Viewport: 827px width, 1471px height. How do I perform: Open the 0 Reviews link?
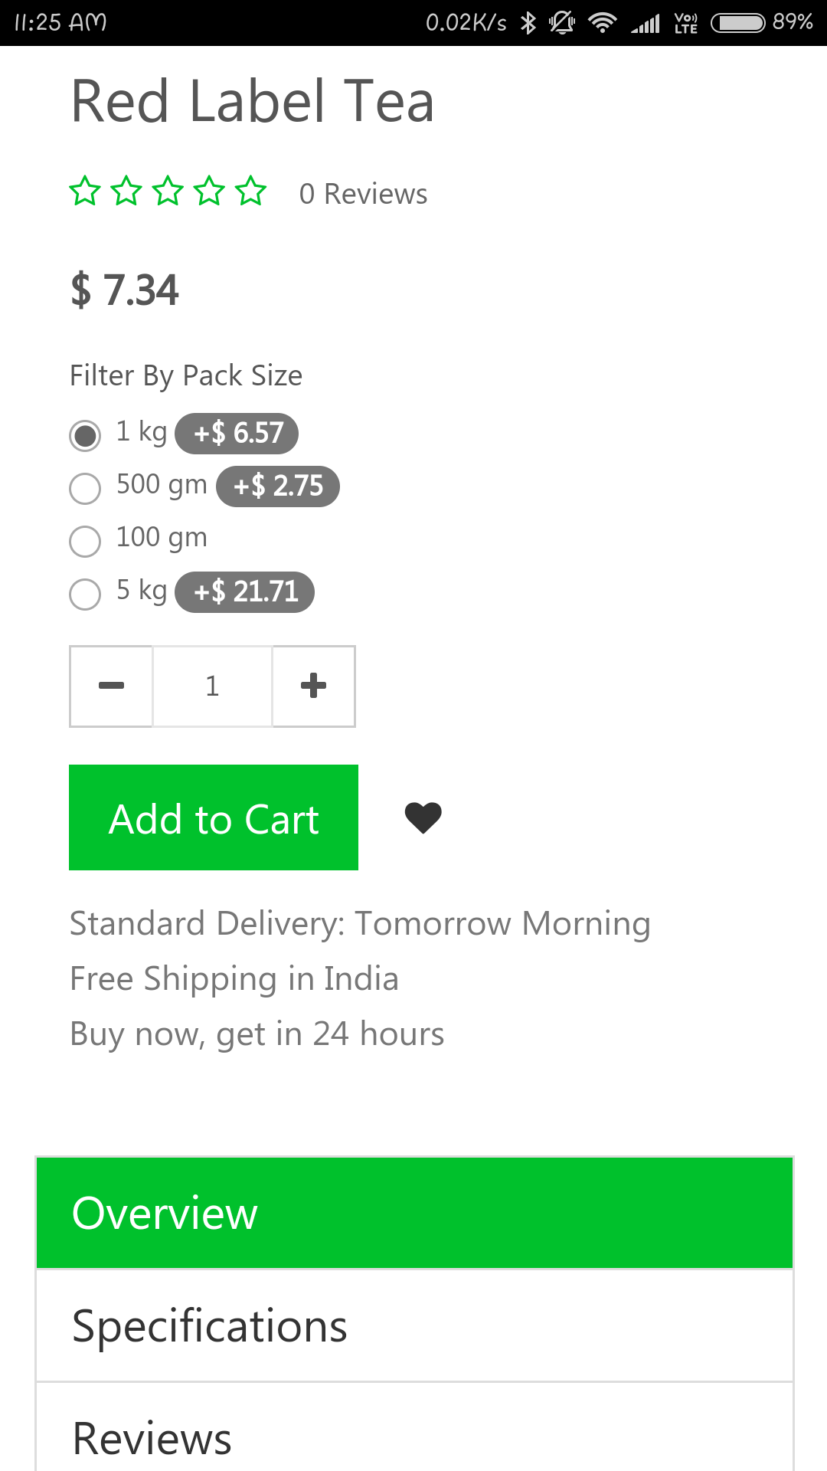pyautogui.click(x=363, y=194)
